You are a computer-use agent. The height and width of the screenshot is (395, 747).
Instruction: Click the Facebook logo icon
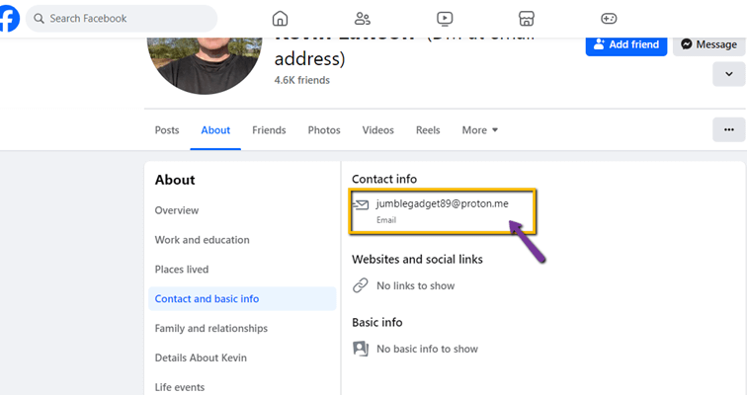8,19
